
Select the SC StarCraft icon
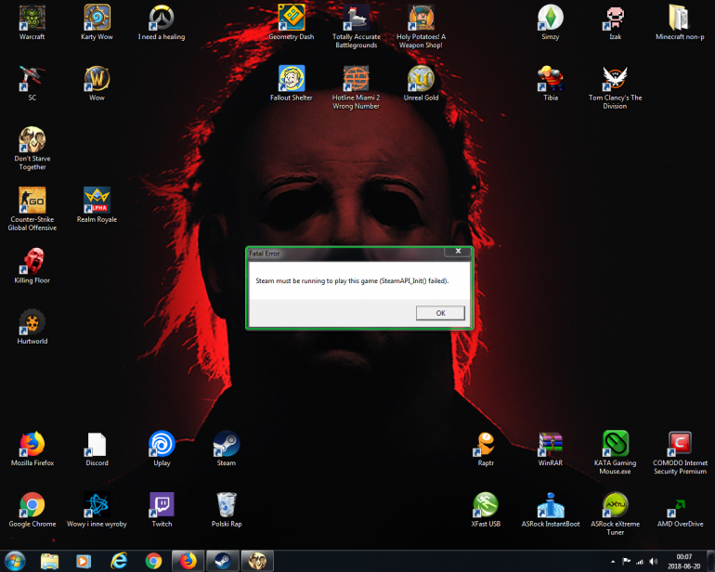tap(32, 83)
